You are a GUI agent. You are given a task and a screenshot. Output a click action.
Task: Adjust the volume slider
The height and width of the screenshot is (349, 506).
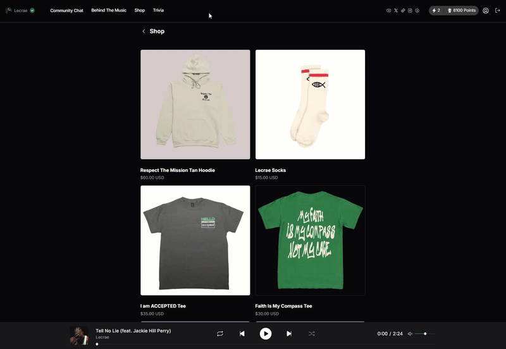pos(424,334)
